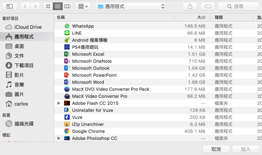Click the 408.1 MB size value

coord(195,131)
